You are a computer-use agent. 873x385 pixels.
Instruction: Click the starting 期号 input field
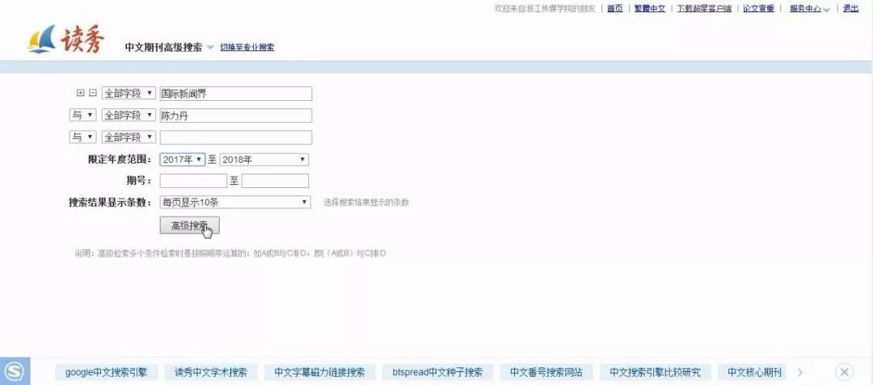point(193,181)
